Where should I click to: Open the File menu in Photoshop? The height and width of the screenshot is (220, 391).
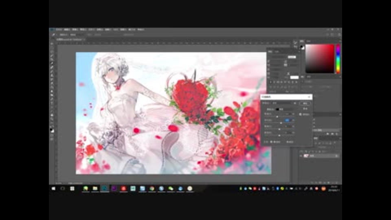click(59, 30)
